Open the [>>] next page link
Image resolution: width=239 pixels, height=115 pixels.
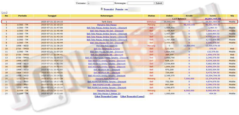pyautogui.click(x=4, y=13)
